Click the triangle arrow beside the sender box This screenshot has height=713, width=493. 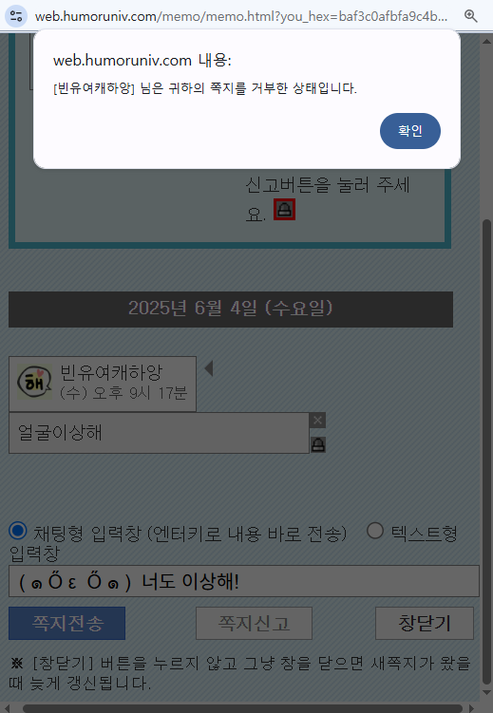(x=209, y=368)
